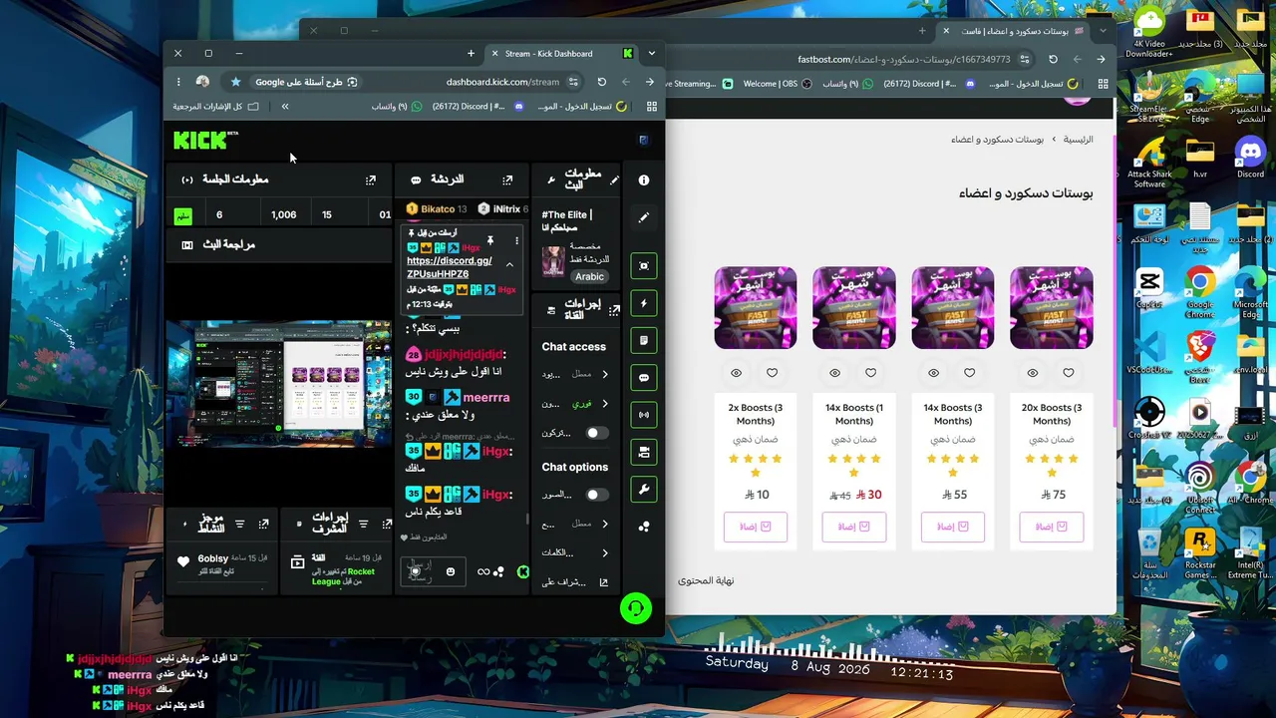This screenshot has height=718, width=1276.
Task: Select the broadcast signal icon in Kick sidebar
Action: pos(644,415)
